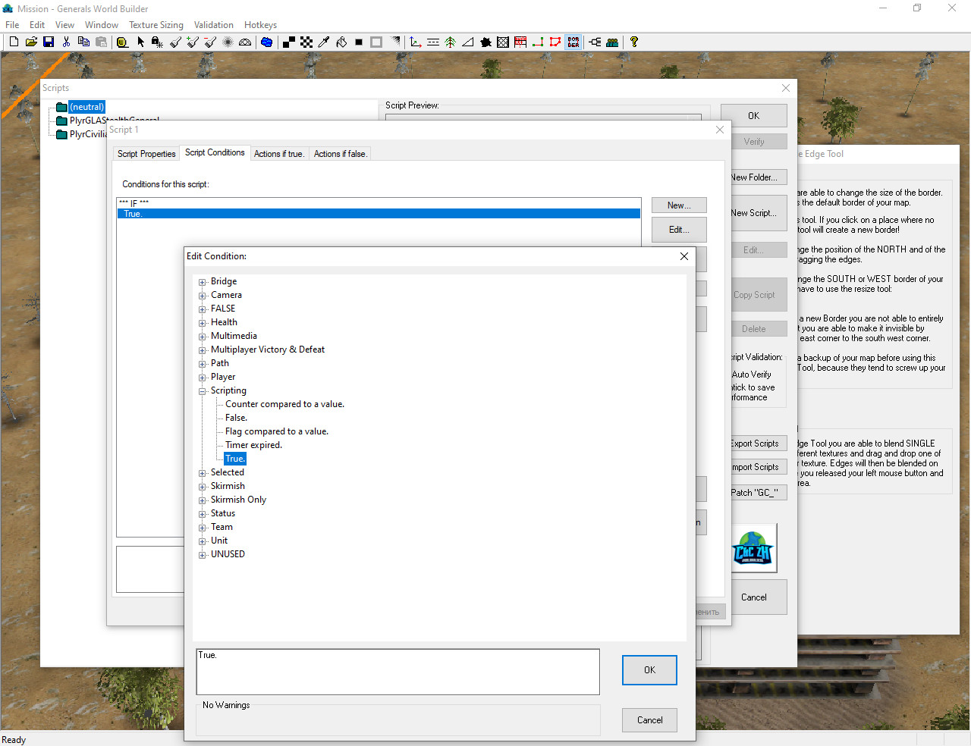
Task: Expand the Health category
Action: tap(203, 323)
